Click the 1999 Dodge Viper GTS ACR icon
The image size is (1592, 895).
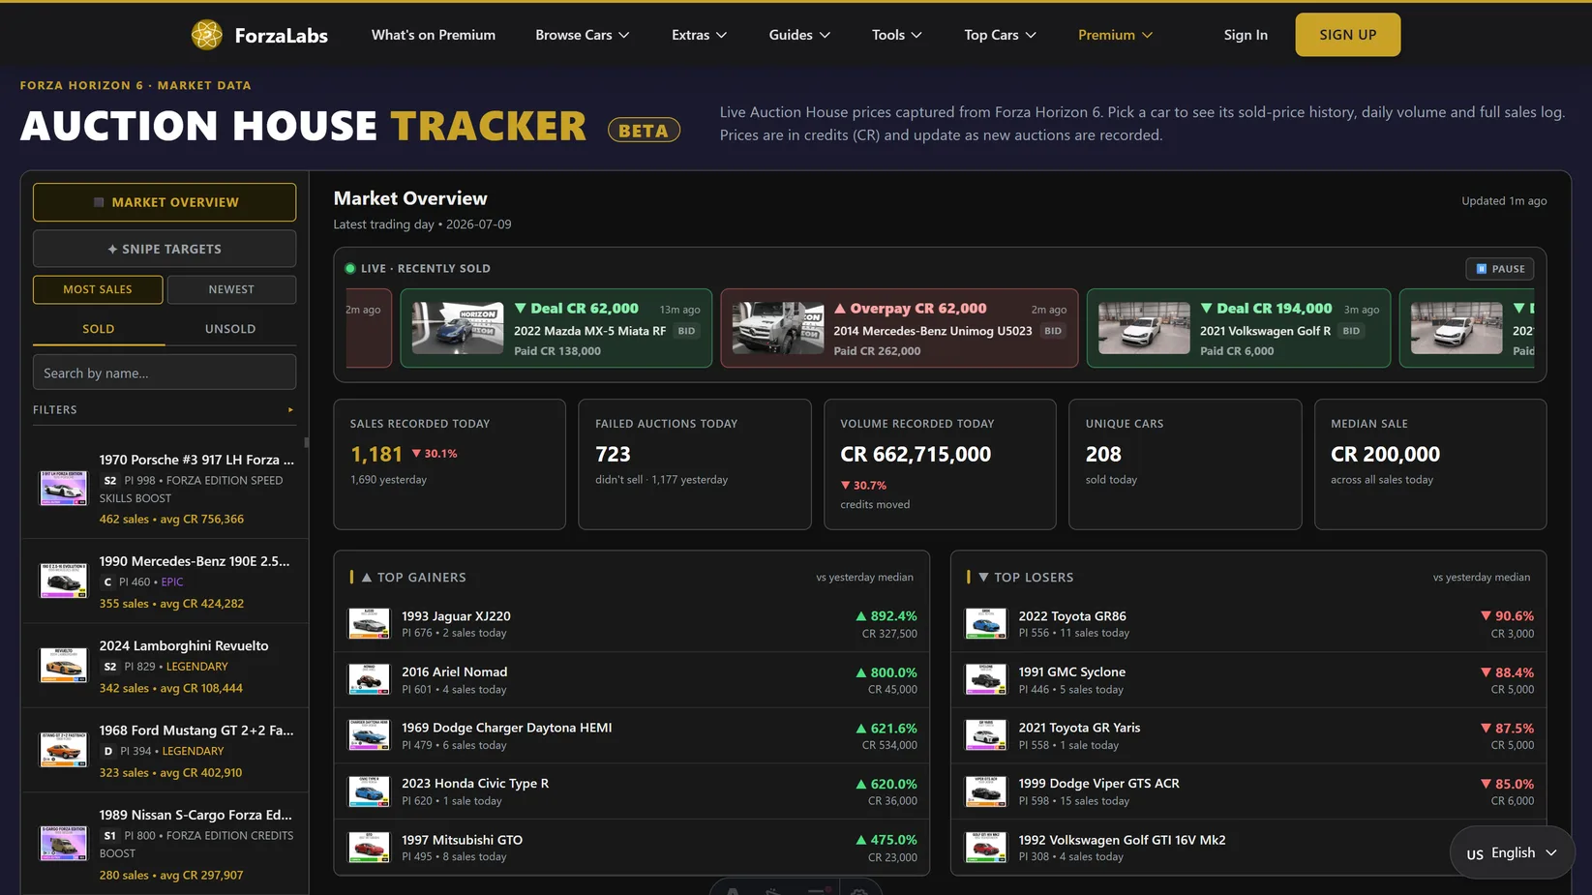pos(985,791)
